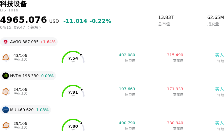Click the 13.83T total market cap value

point(166,18)
